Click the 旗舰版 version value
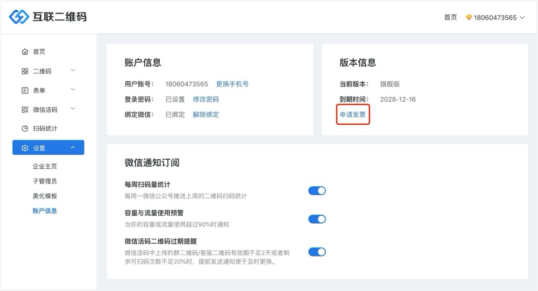This screenshot has width=538, height=291. click(x=390, y=84)
